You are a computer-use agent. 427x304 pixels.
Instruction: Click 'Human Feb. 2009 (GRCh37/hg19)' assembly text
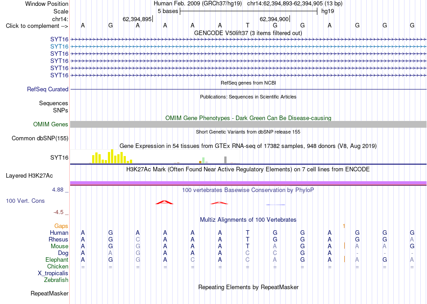(198, 4)
